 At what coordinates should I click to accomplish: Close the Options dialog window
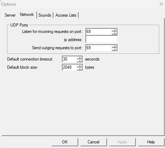coord(161,4)
